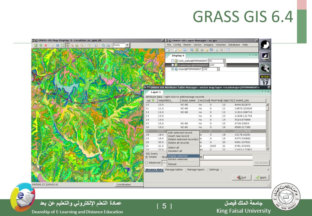The width and height of the screenshot is (312, 216).
Task: Click Show attribute table icon in Layer Manager
Action: coord(228,50)
